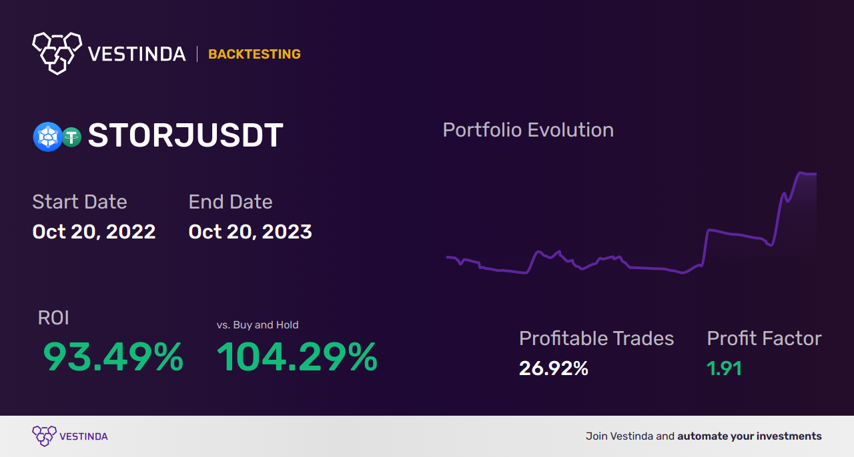854x457 pixels.
Task: Click the 1.91 profit factor value
Action: (x=724, y=368)
